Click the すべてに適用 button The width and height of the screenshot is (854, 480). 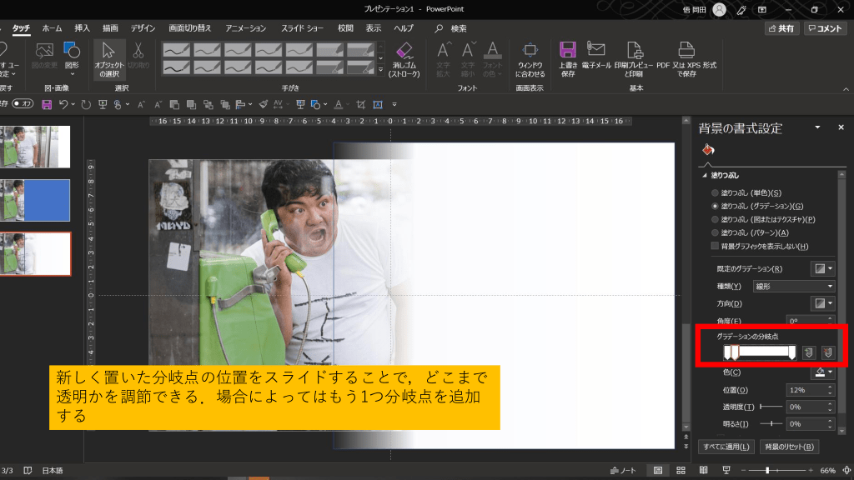[x=726, y=447]
